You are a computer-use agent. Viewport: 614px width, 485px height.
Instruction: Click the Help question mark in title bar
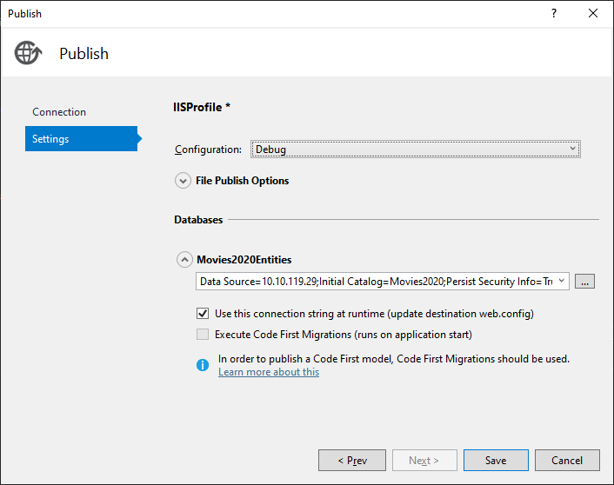click(554, 13)
